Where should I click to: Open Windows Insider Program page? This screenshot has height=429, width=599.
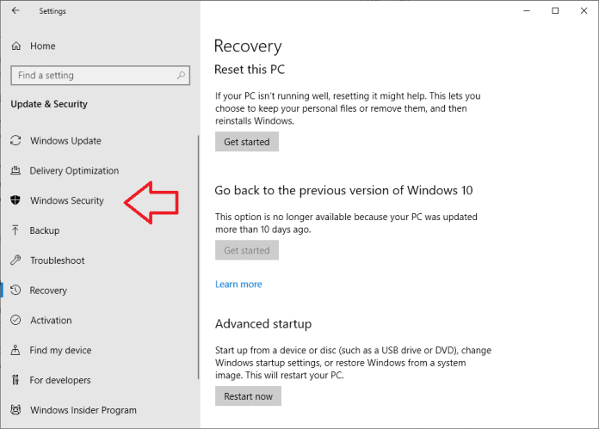(x=83, y=410)
